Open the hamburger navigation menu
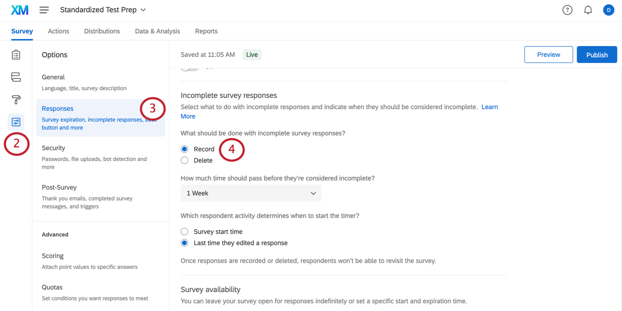This screenshot has height=311, width=622. [44, 10]
